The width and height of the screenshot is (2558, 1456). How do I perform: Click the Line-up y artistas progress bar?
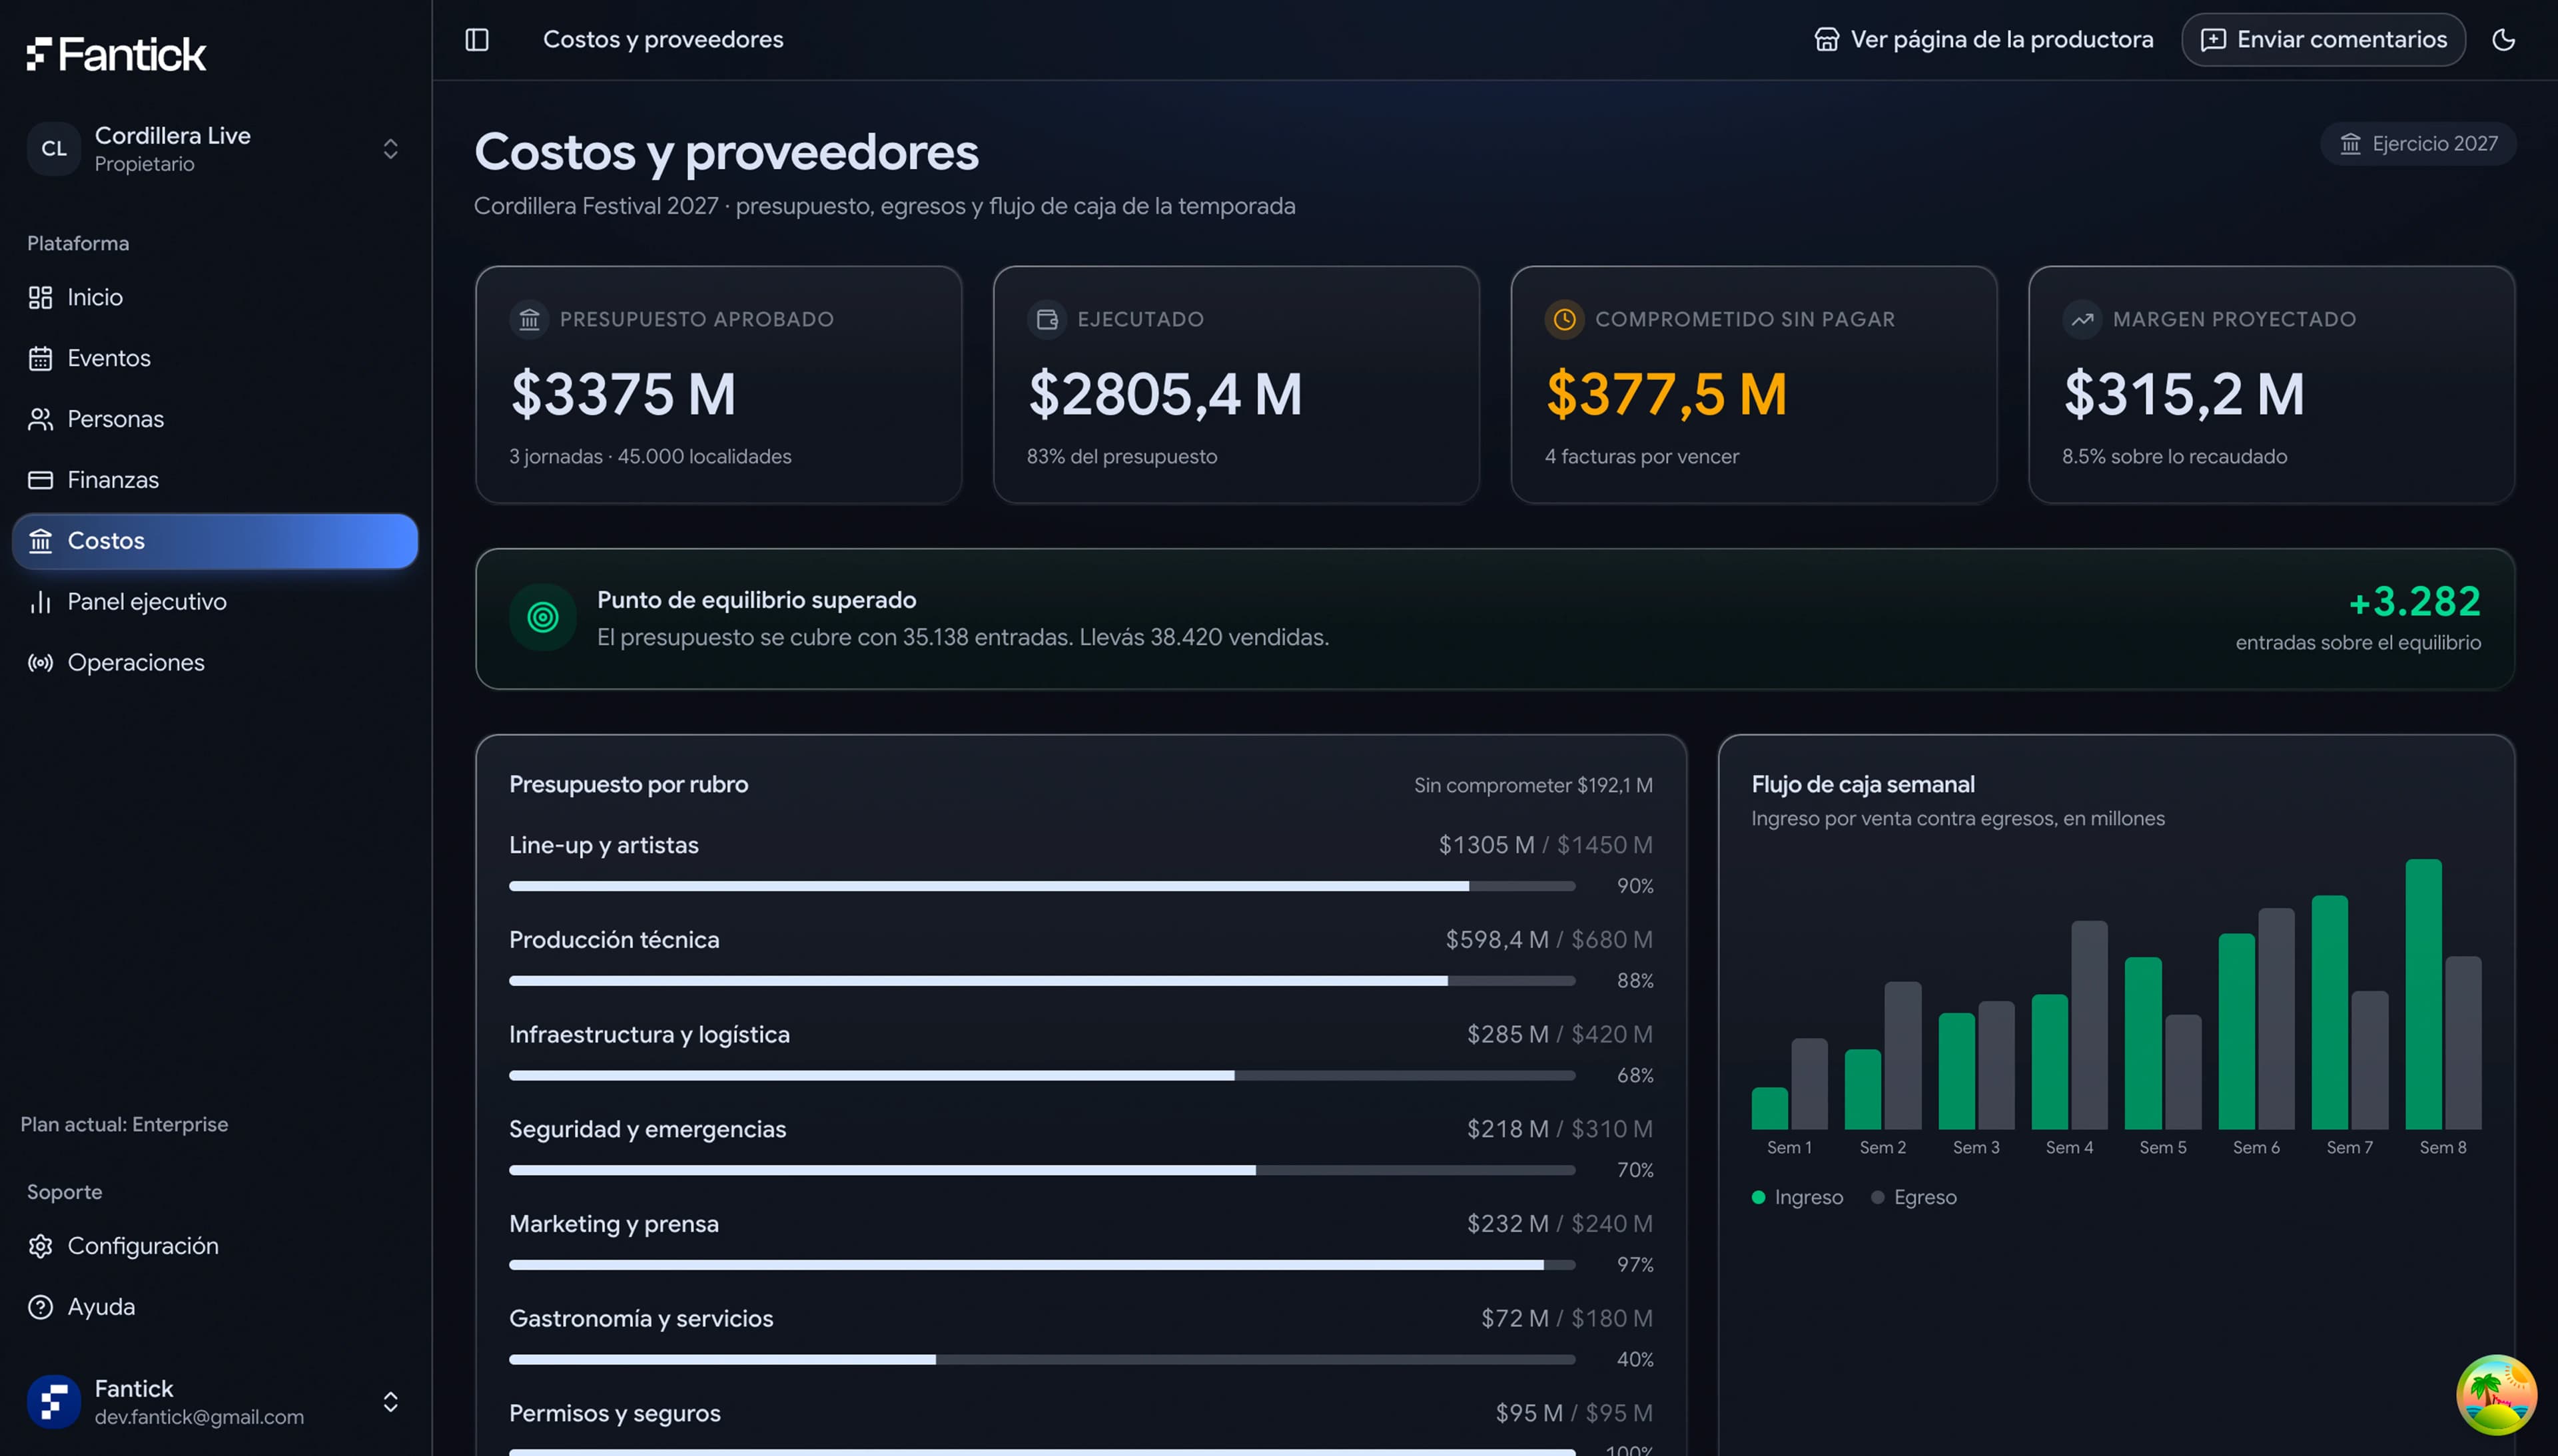coord(1043,886)
